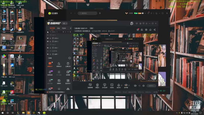Screen dimensions: 204x115
Task: Switch to the second scene tab
Action: pos(58,28)
